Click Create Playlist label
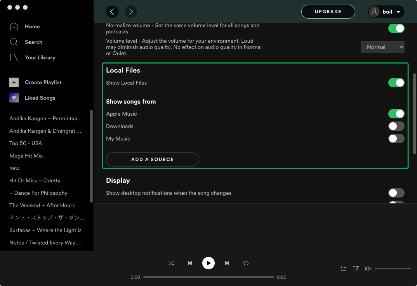The height and width of the screenshot is (286, 417). (x=43, y=82)
